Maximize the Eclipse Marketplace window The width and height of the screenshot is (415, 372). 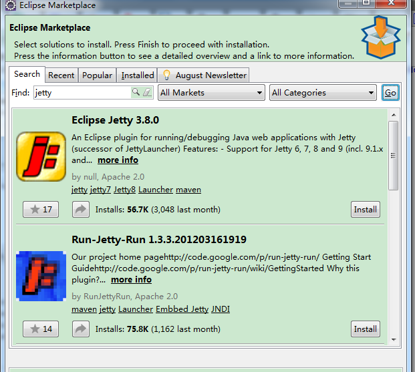tap(366, 3)
